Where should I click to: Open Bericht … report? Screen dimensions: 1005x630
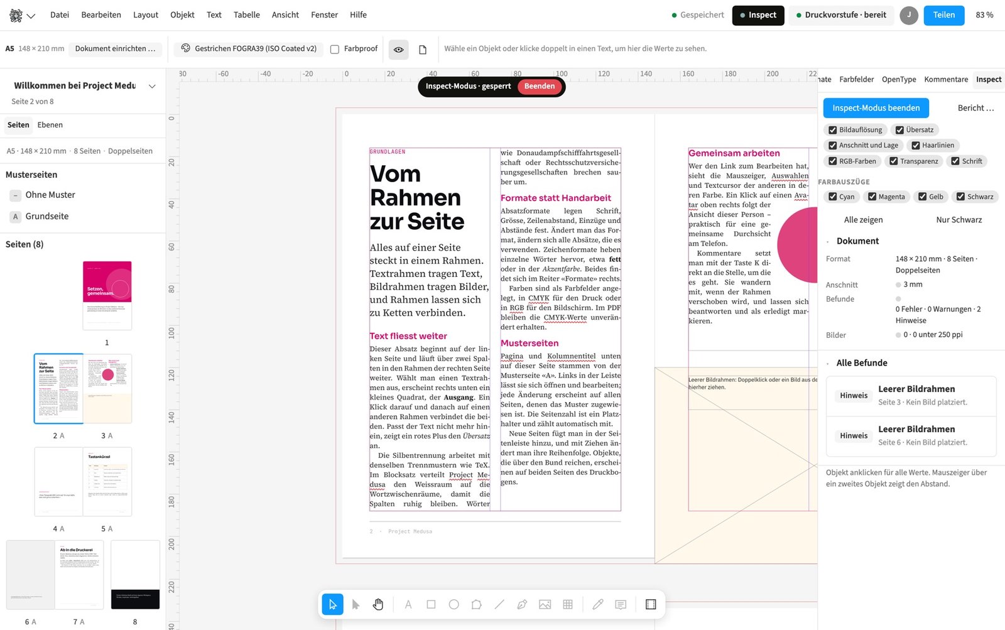(x=975, y=108)
